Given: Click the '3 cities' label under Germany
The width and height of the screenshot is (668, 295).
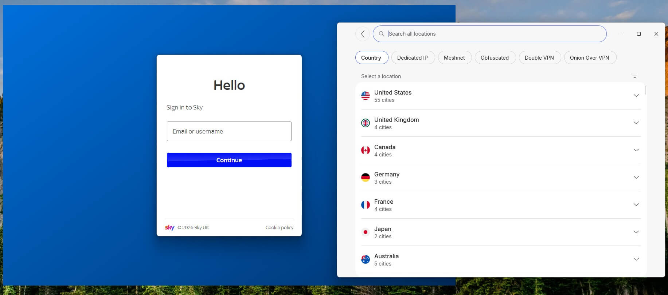Looking at the screenshot, I should [x=383, y=182].
